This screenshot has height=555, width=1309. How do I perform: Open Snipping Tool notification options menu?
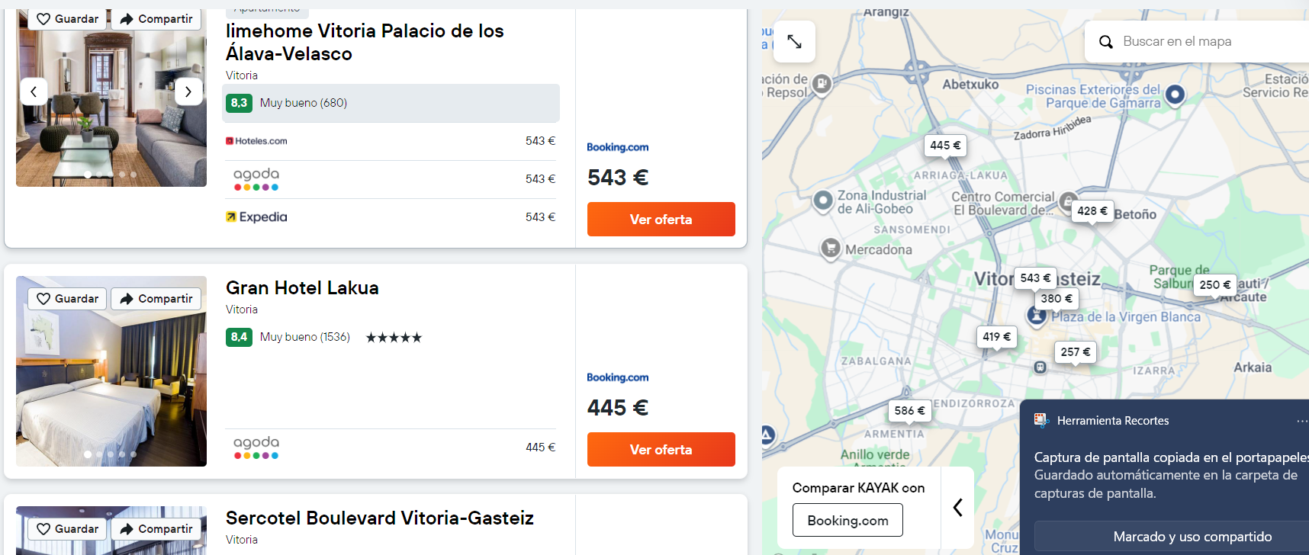(x=1301, y=421)
